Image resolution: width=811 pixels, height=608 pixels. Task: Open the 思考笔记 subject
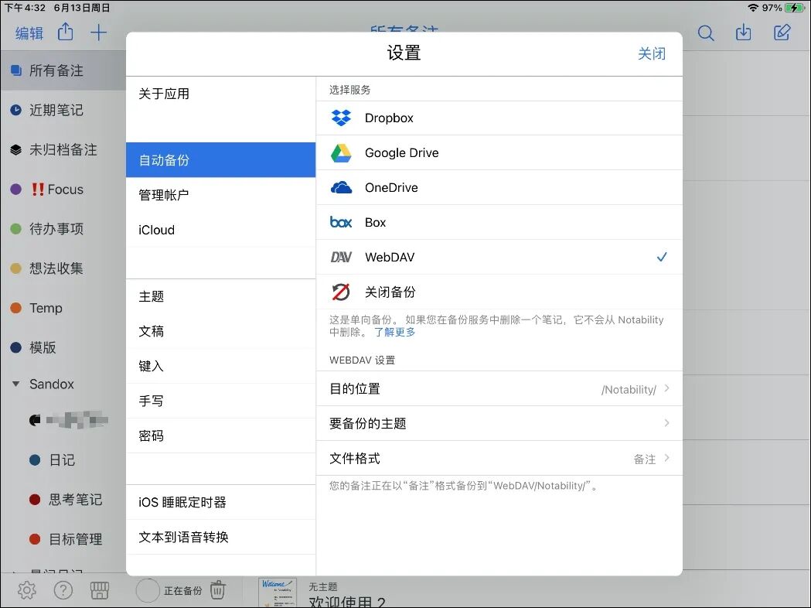point(63,500)
